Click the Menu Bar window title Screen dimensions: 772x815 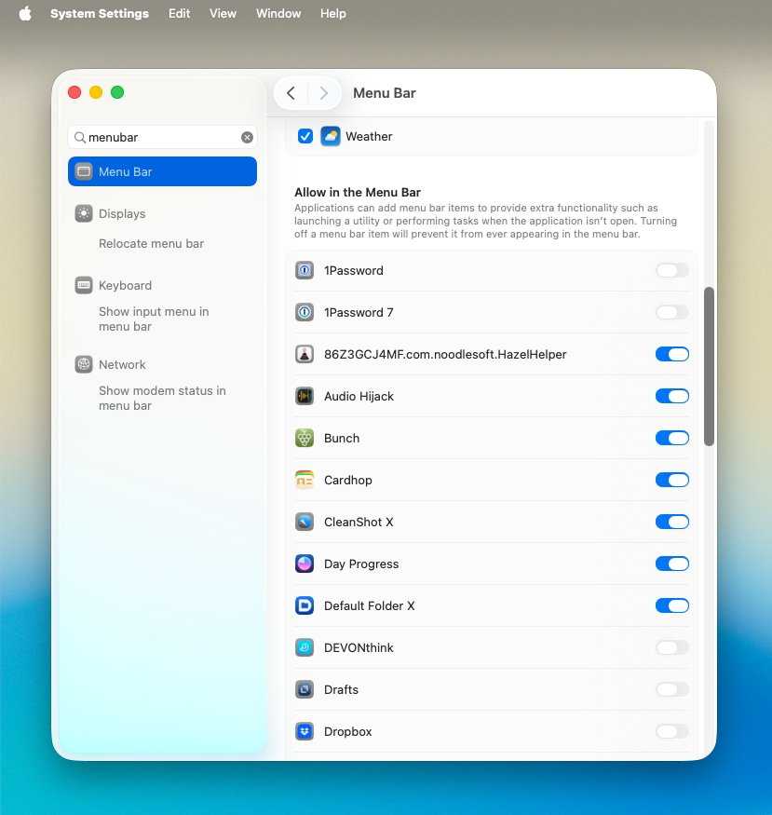(x=385, y=93)
